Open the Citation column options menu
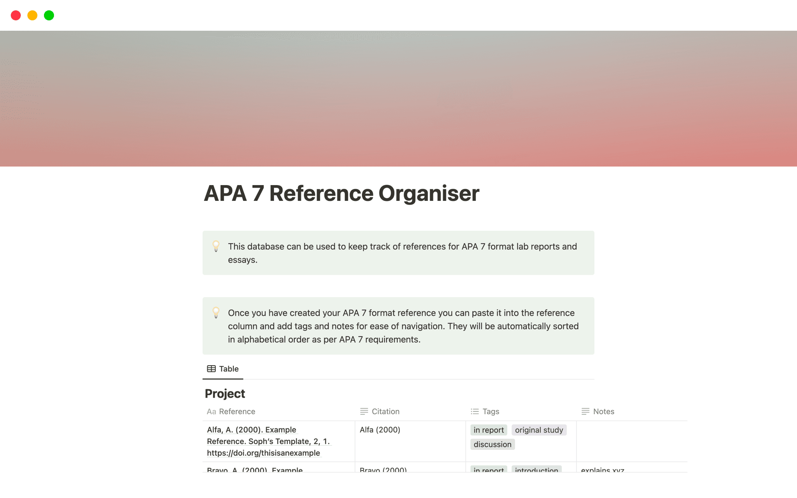Image resolution: width=797 pixels, height=498 pixels. tap(386, 411)
